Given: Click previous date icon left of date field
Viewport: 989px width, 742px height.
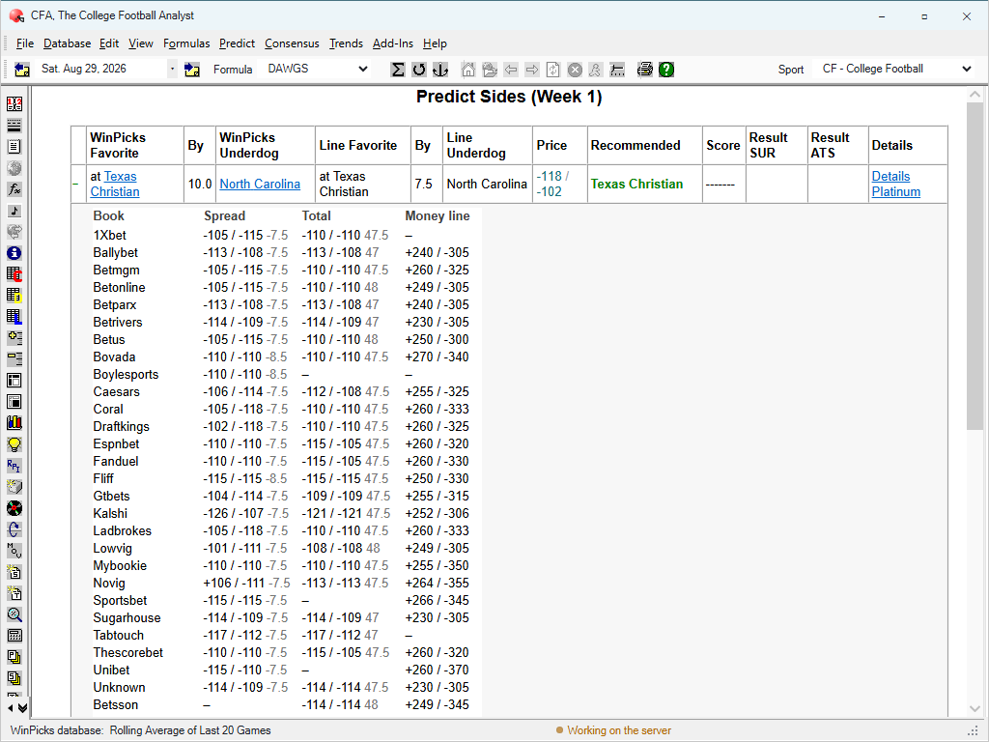Looking at the screenshot, I should 22,70.
